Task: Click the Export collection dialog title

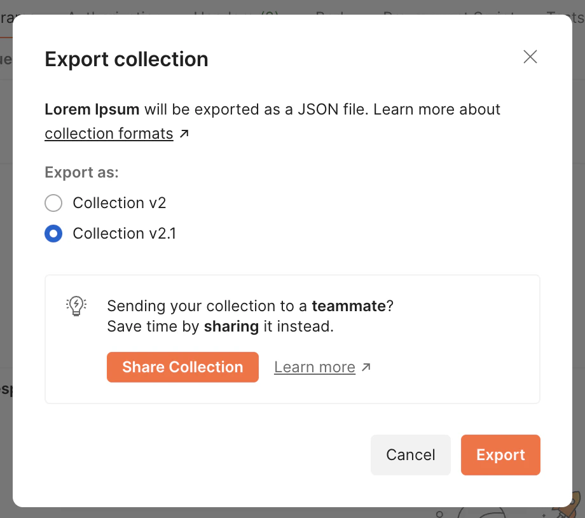Action: point(126,59)
